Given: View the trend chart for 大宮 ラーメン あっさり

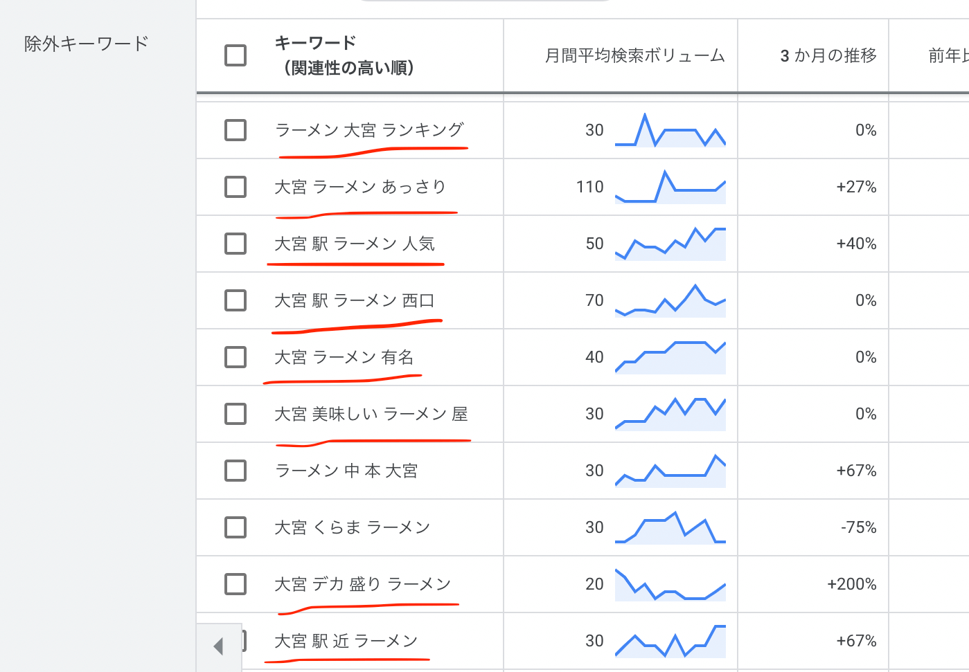Looking at the screenshot, I should 670,187.
